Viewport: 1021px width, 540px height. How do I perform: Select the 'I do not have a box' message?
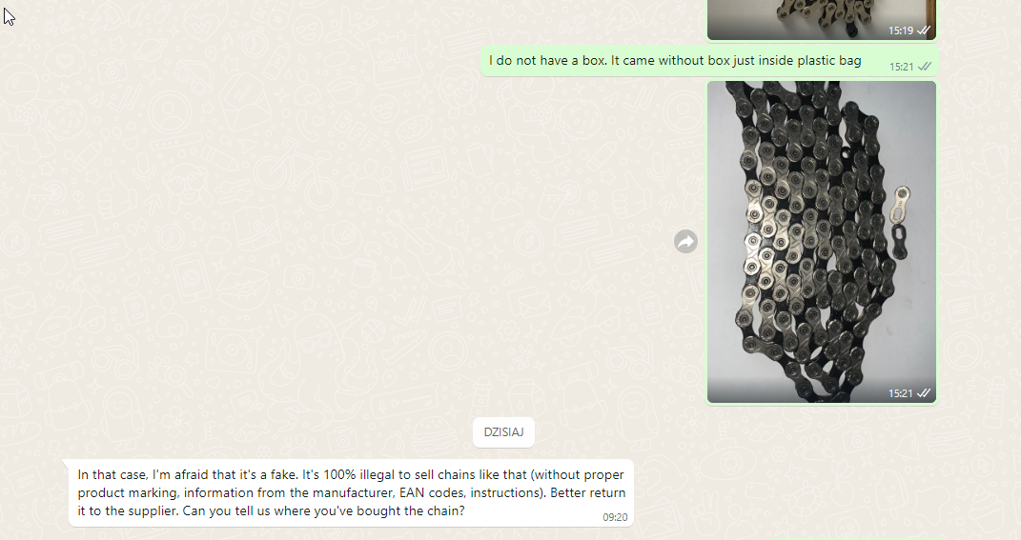(710, 61)
